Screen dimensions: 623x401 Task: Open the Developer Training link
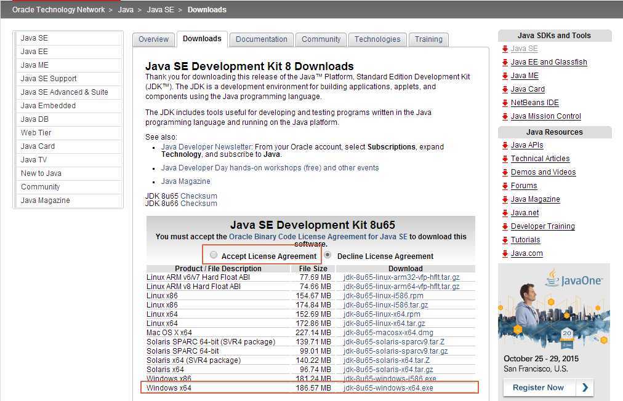(x=543, y=226)
